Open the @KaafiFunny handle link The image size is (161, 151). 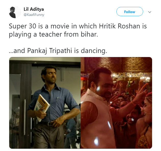pyautogui.click(x=34, y=15)
